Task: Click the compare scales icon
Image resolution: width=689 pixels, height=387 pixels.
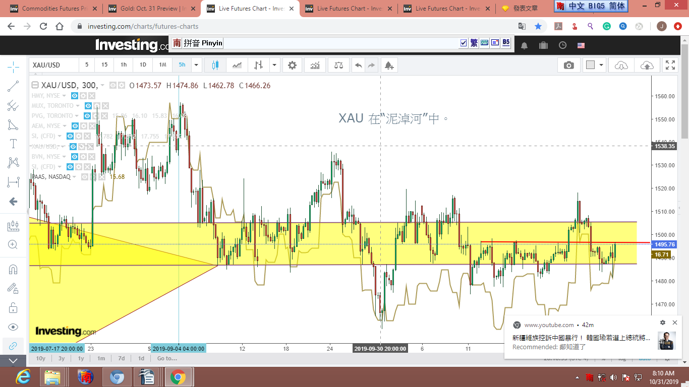Action: coord(338,65)
